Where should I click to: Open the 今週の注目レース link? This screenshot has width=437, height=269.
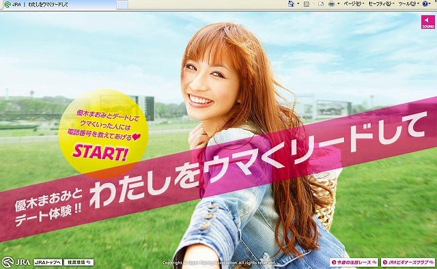(354, 262)
